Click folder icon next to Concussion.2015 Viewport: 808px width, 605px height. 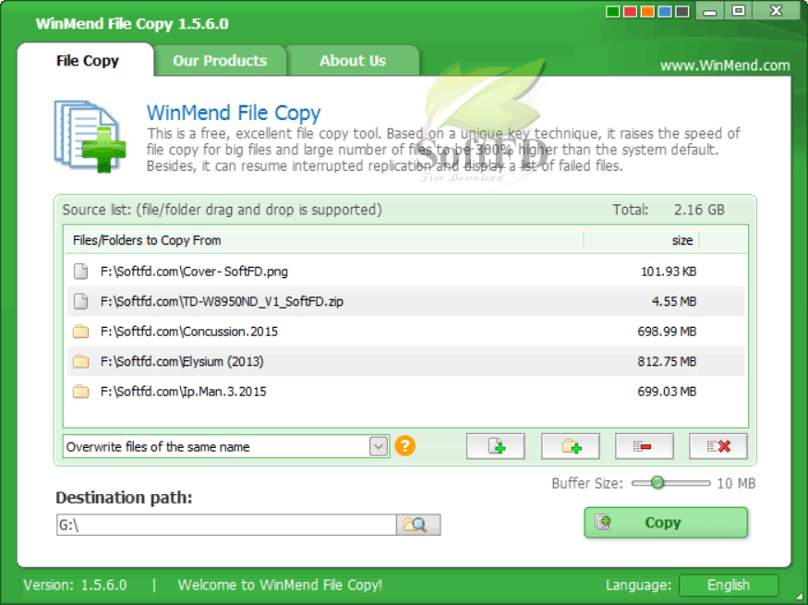coord(80,332)
